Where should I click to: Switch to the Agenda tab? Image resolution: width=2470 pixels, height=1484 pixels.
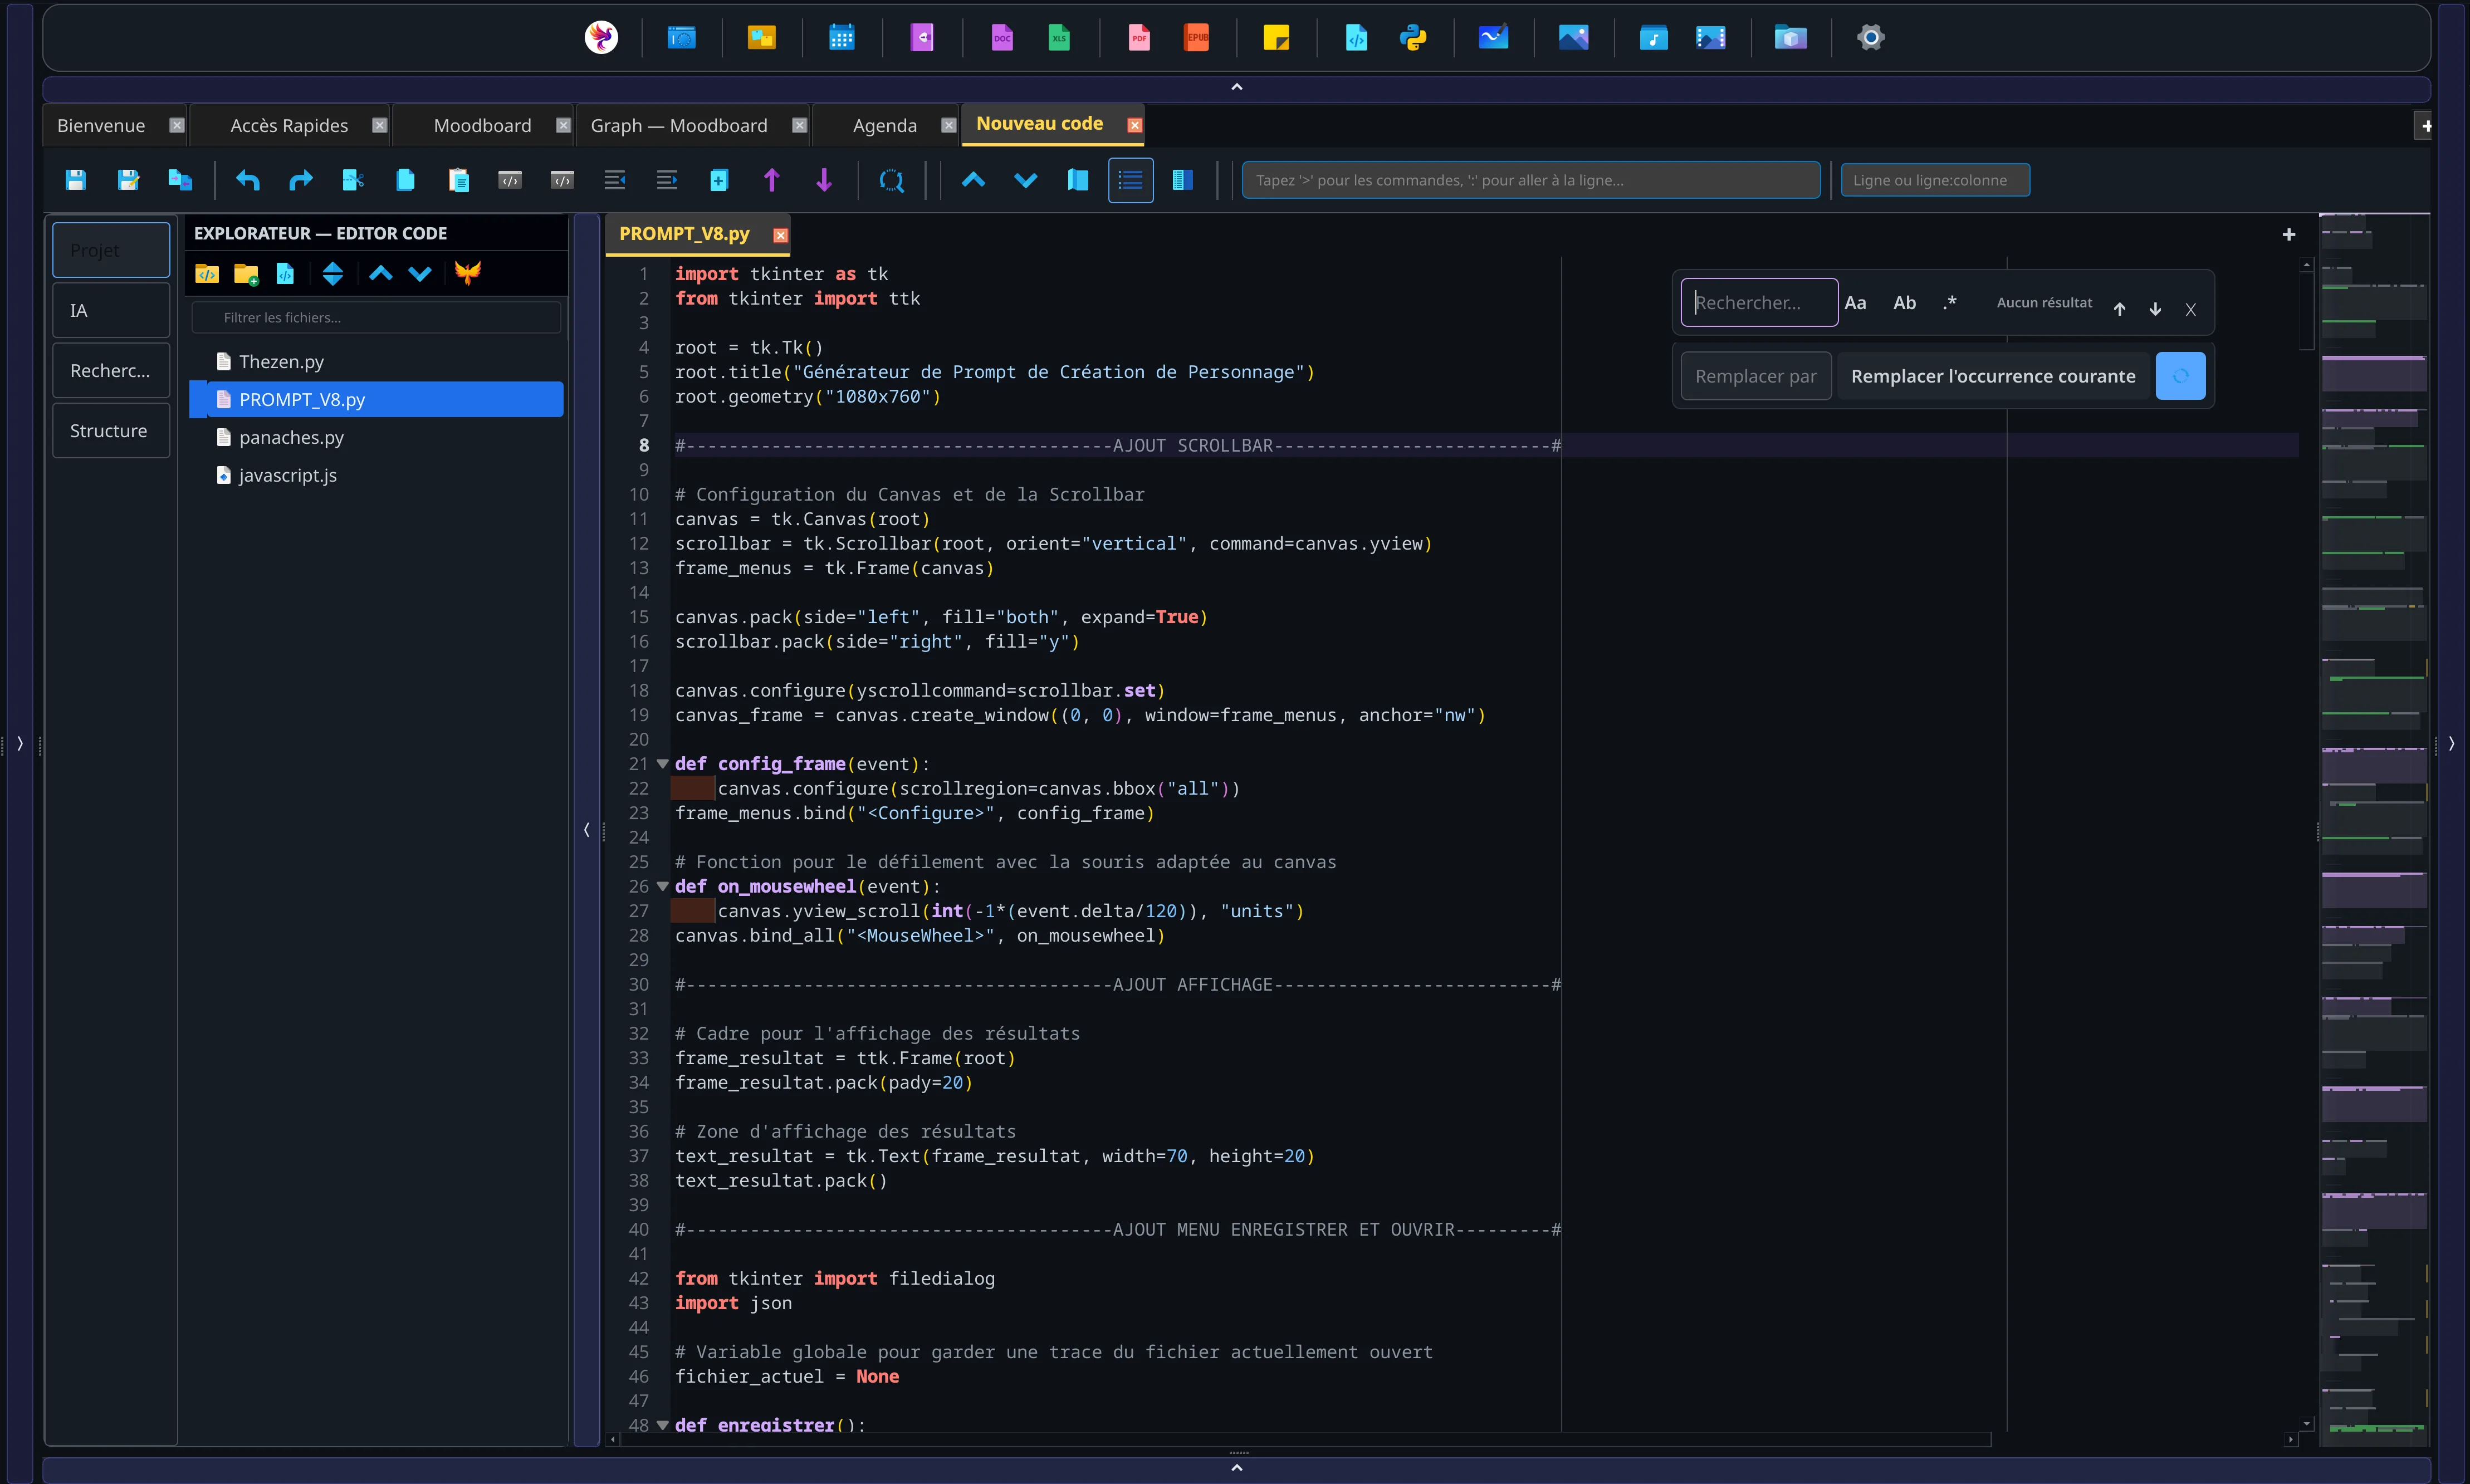tap(884, 125)
